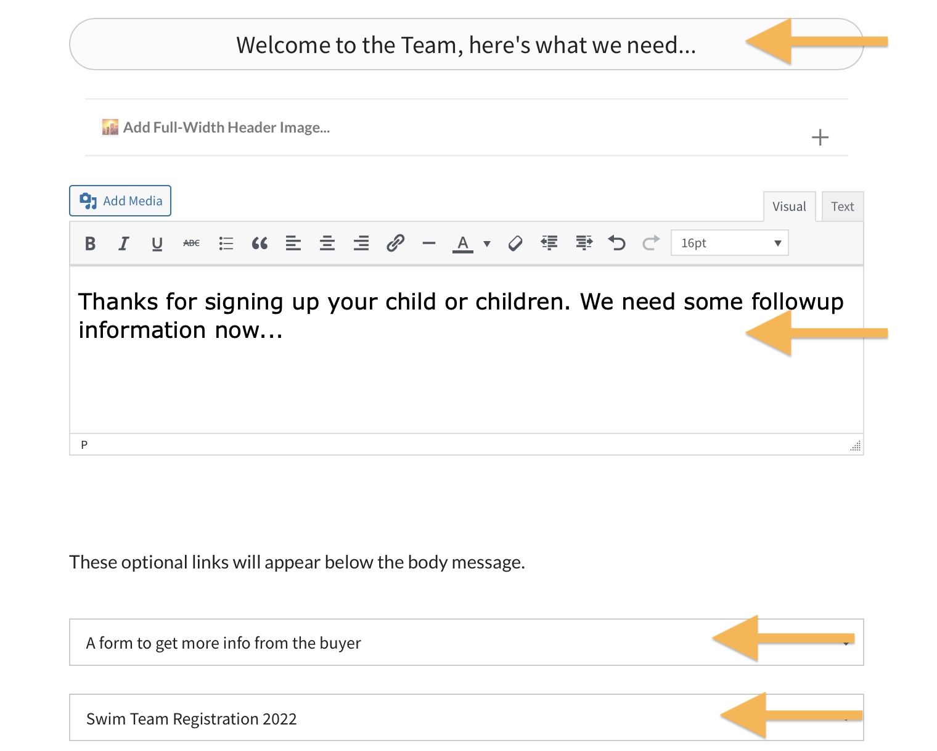The height and width of the screenshot is (751, 937).
Task: Open text color options arrow
Action: pyautogui.click(x=487, y=244)
